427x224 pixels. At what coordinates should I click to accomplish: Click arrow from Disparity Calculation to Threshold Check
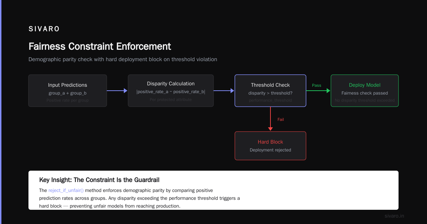224,91
